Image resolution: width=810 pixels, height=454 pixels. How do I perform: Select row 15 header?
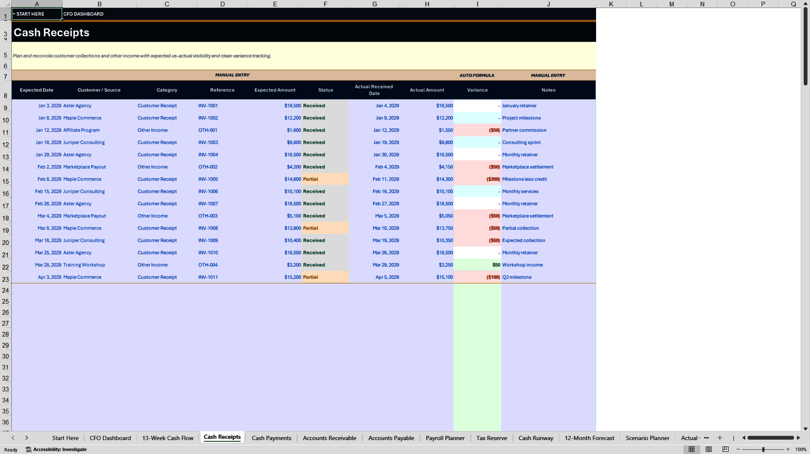[x=5, y=181]
